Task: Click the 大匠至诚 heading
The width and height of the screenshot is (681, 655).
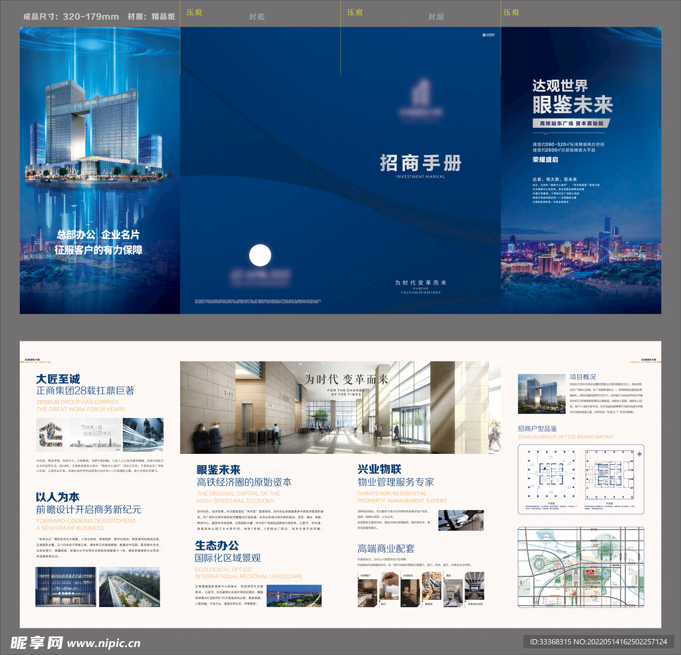Action: point(59,379)
